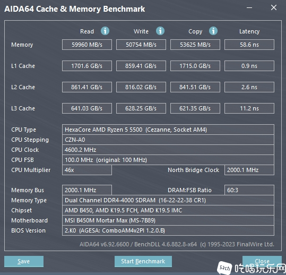
Task: Click the L1 Cache Read value field
Action: tap(87, 66)
